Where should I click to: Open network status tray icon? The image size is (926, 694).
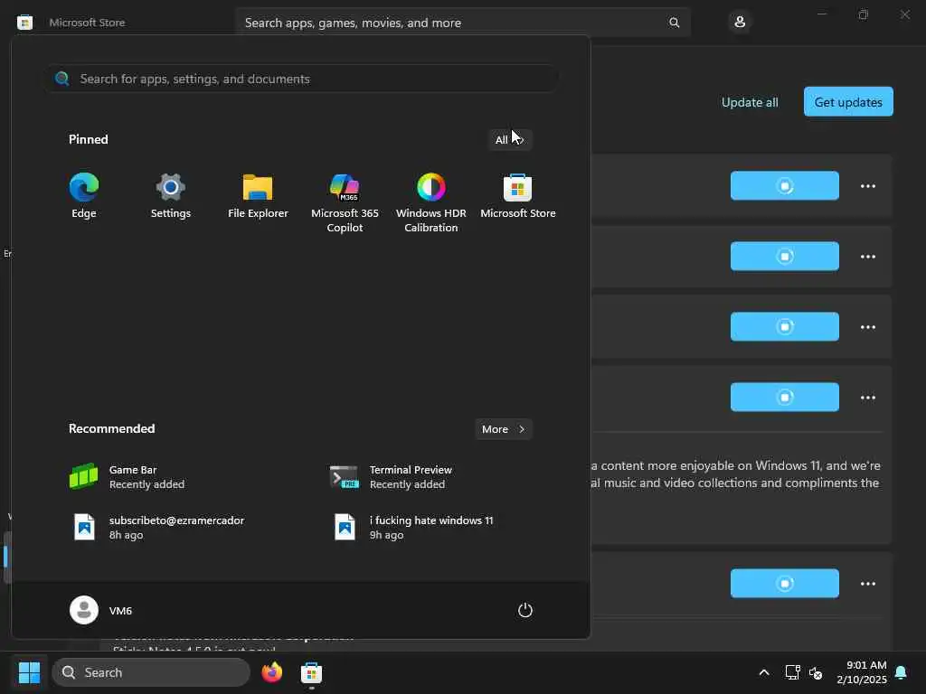point(792,672)
